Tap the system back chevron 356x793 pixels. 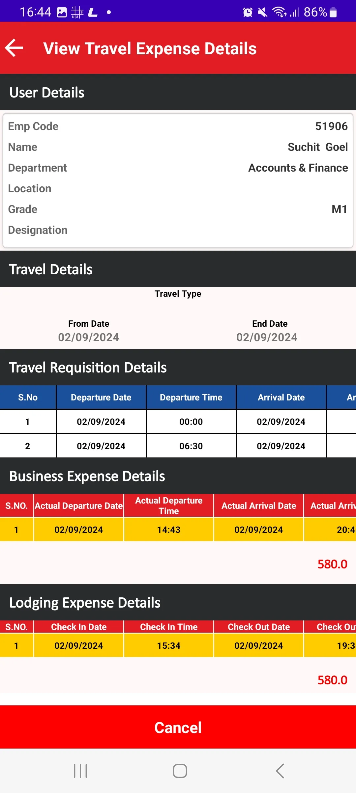[x=280, y=771]
